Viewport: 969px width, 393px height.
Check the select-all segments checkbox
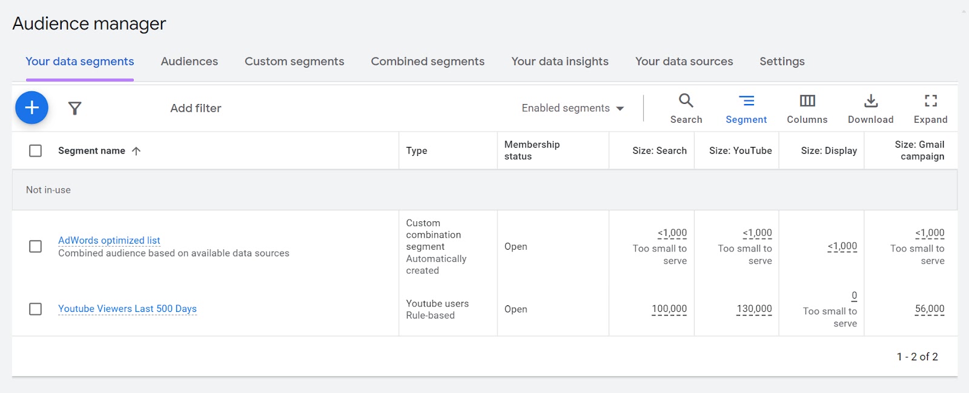35,151
